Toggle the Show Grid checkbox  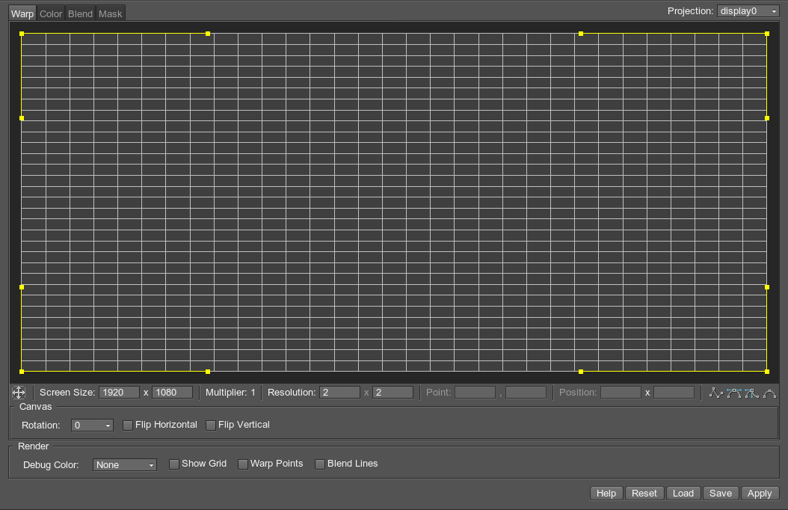click(174, 464)
